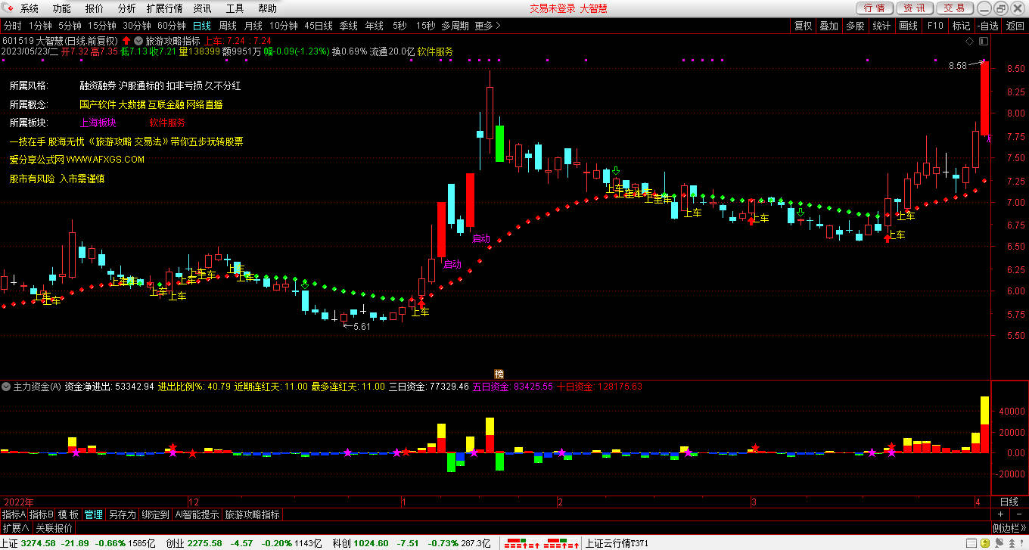Click the minus zoom-out button at bottom right

1018,514
